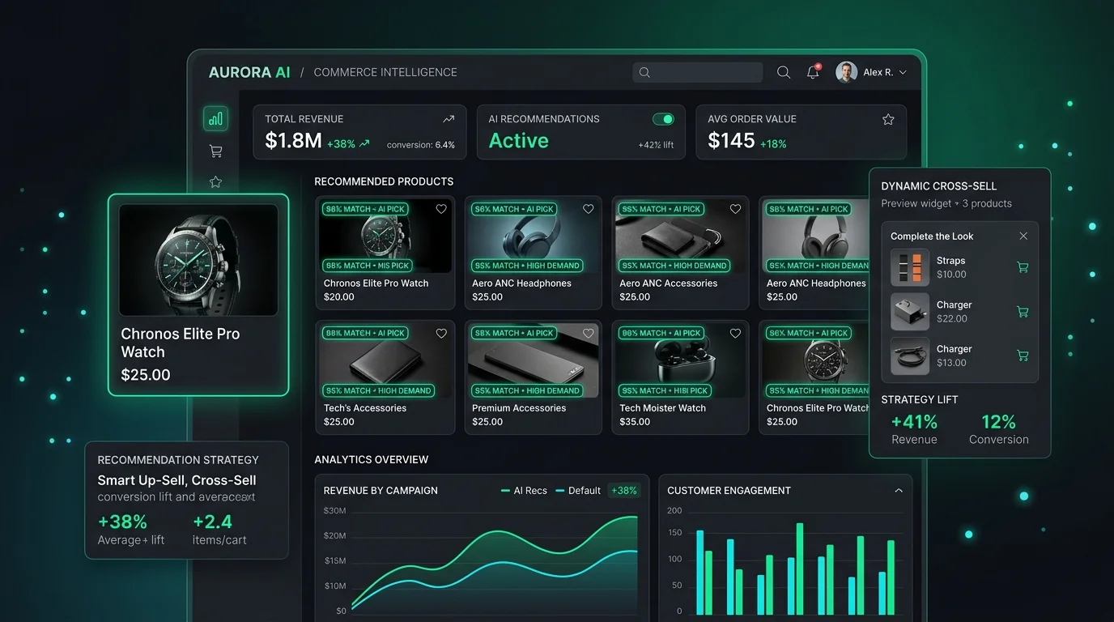Favorite the Premium Accessories product
Screen dimensions: 1114x622
pos(589,333)
